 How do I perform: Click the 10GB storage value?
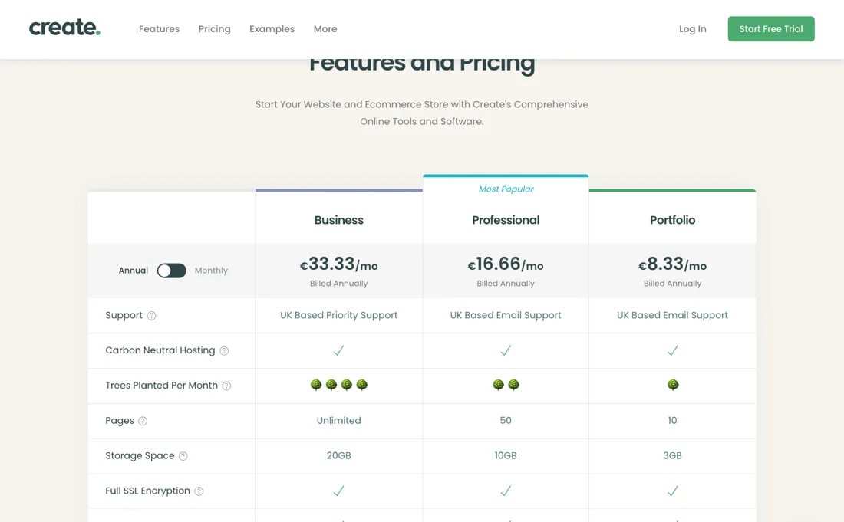(506, 455)
